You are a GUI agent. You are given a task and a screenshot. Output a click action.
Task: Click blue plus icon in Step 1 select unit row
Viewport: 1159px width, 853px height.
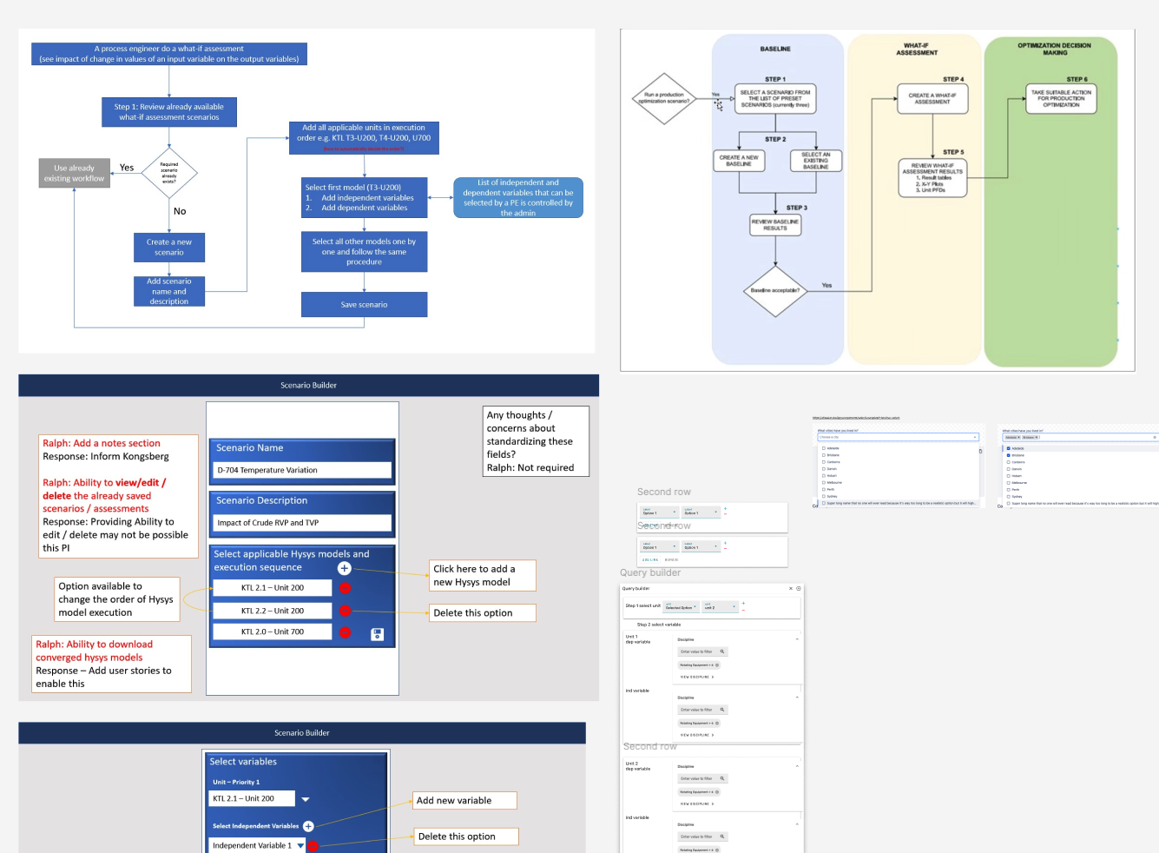coord(743,603)
